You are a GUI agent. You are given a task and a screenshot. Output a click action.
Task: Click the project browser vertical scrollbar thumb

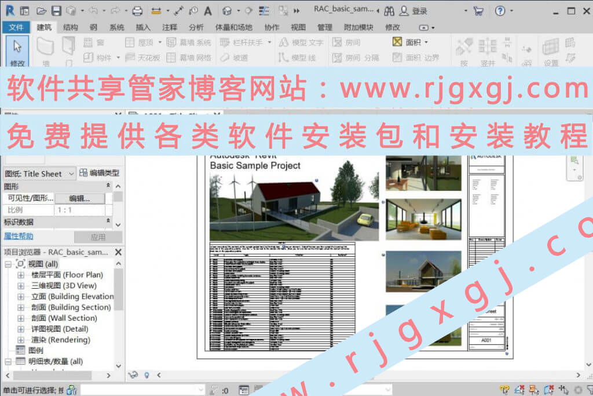(118, 290)
